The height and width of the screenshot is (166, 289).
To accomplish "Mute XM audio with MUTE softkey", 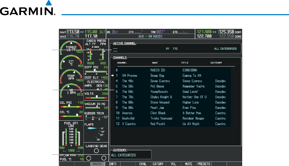I will (x=189, y=164).
